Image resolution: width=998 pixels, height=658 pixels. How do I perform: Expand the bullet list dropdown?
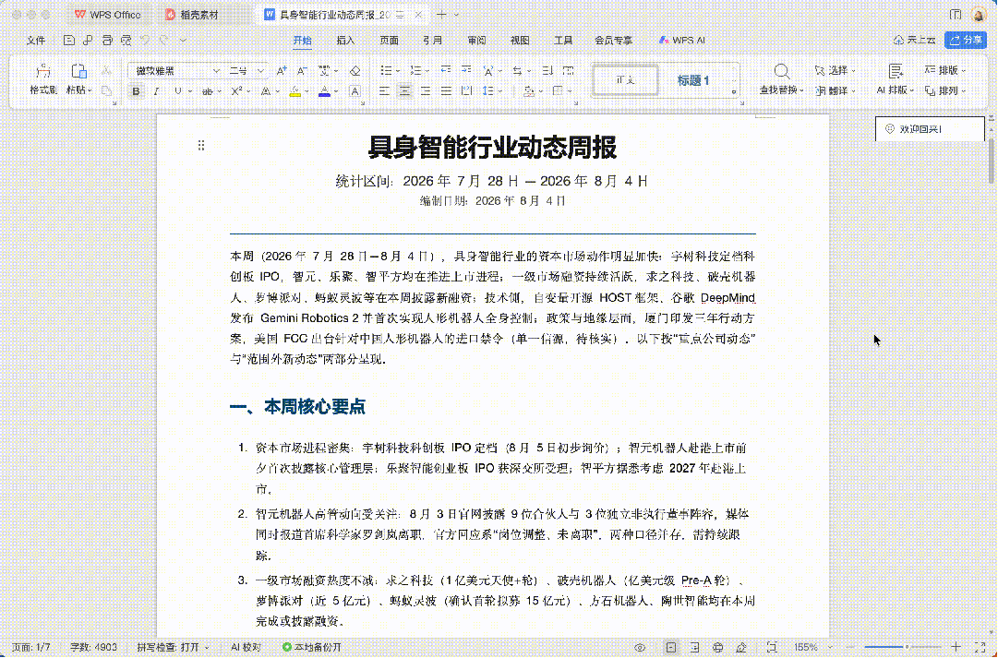tap(398, 71)
